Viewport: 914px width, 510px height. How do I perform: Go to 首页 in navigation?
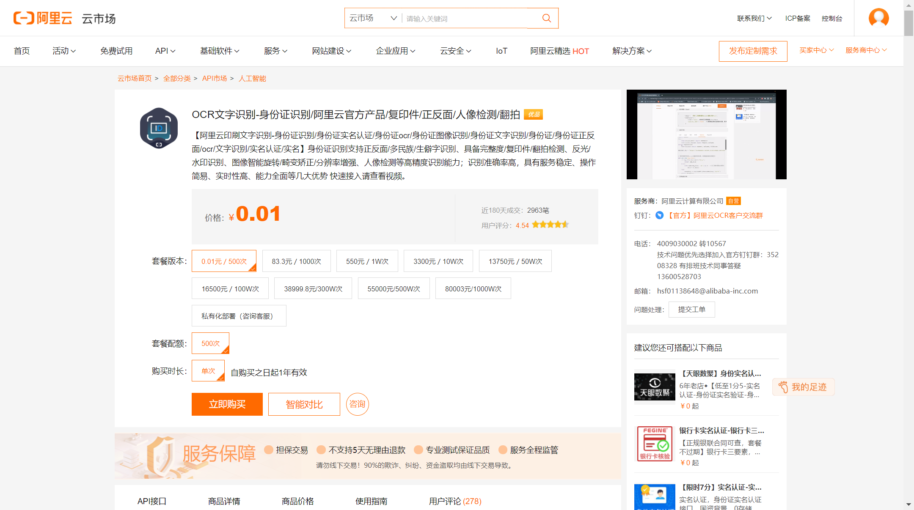[x=22, y=51]
